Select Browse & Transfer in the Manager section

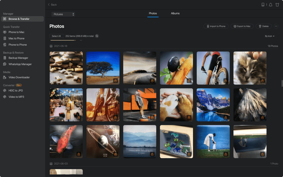pos(19,19)
